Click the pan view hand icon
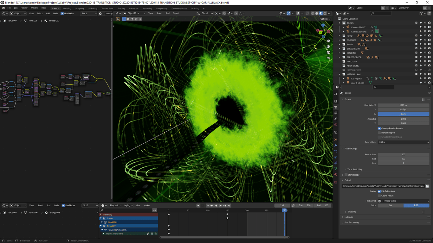The width and height of the screenshot is (433, 243). pyautogui.click(x=328, y=47)
